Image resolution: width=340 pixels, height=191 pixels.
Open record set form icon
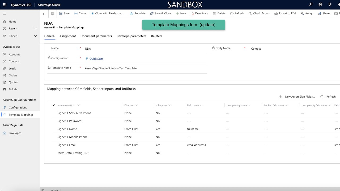pos(53,14)
